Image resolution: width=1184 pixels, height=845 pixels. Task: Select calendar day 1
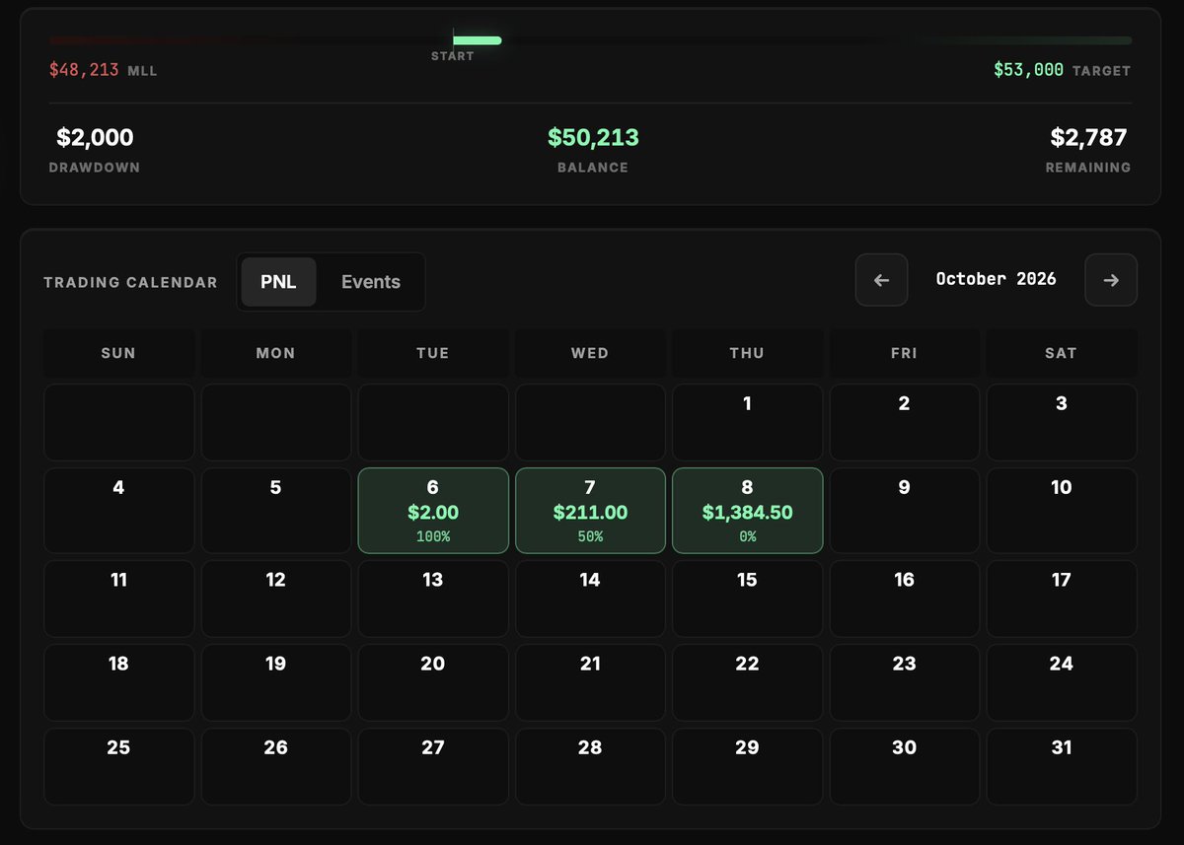747,422
